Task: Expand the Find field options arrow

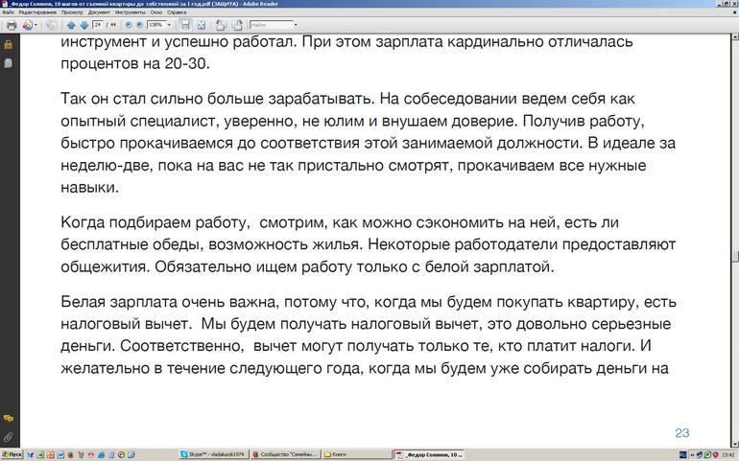Action: [x=294, y=25]
